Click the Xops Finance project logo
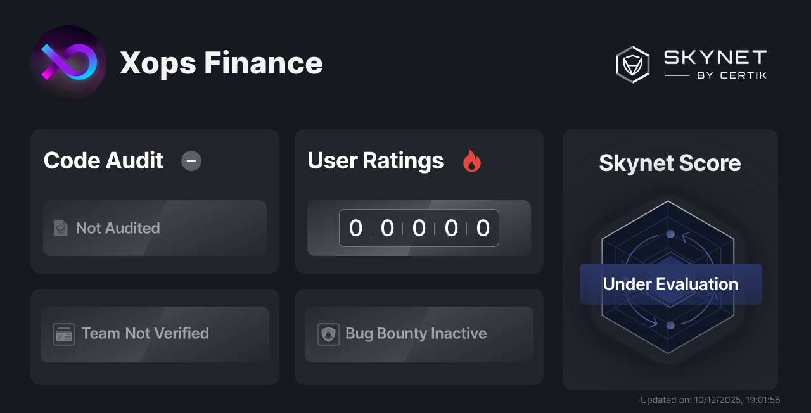 [69, 63]
